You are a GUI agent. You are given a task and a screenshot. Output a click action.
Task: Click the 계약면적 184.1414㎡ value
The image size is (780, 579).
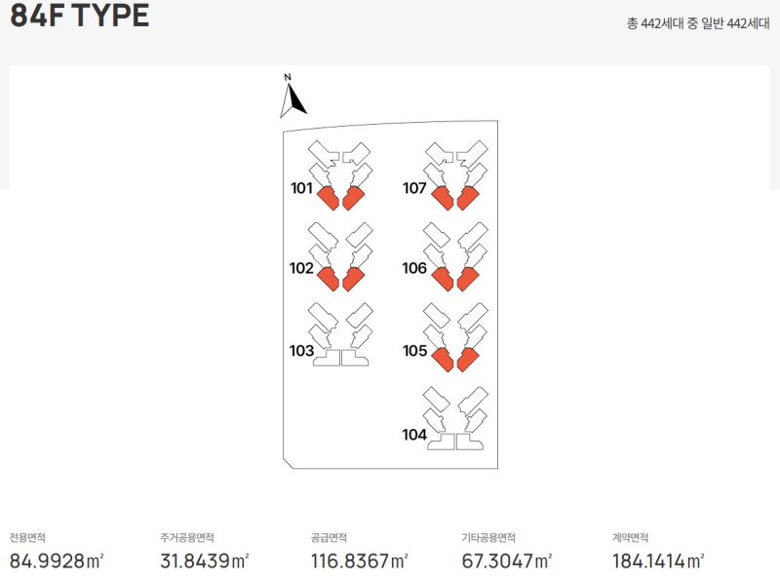[x=657, y=561]
